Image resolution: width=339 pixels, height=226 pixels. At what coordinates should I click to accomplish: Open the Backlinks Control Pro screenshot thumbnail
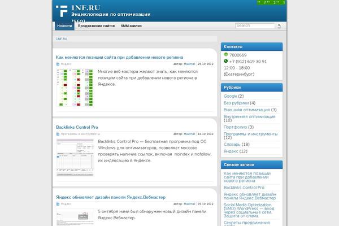tap(75, 158)
